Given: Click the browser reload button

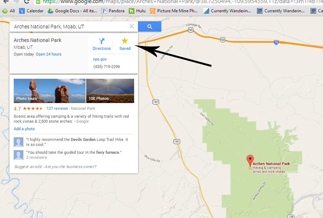Looking at the screenshot, I should (x=27, y=2).
